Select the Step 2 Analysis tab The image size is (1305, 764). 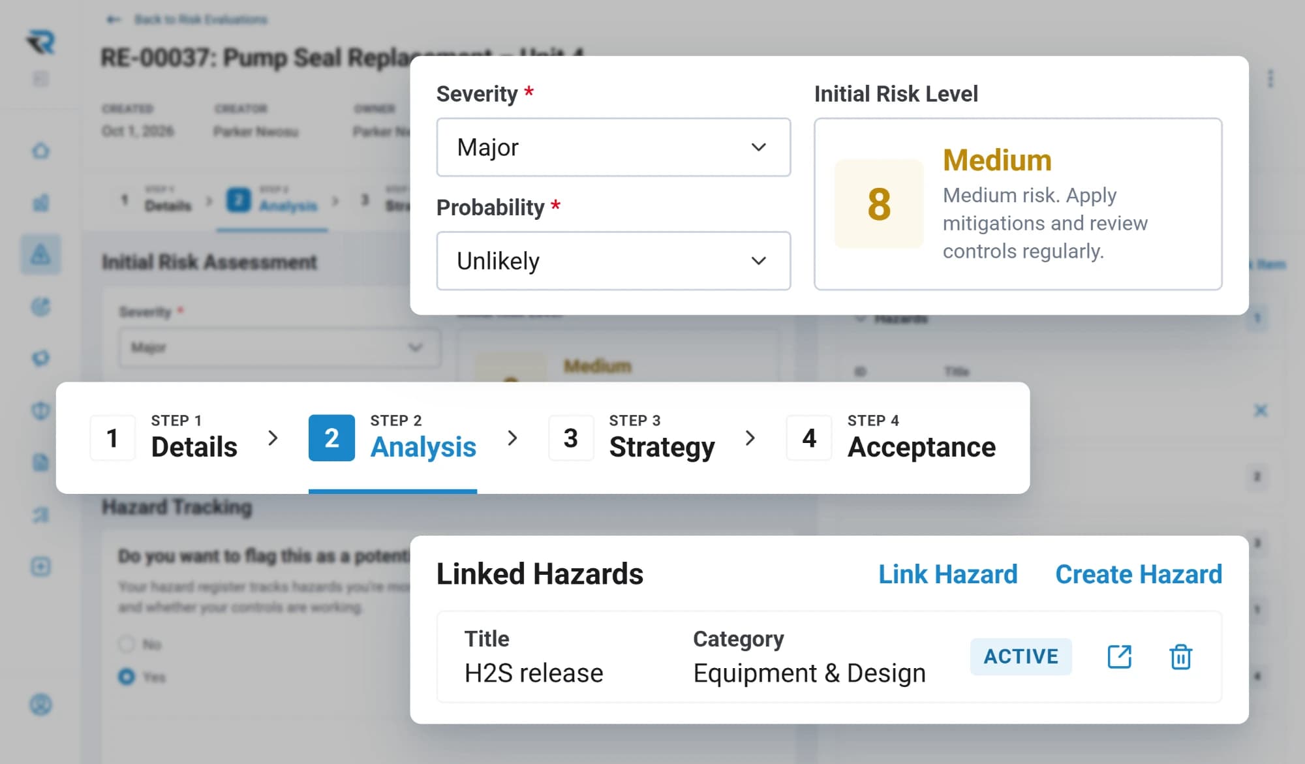pos(393,438)
